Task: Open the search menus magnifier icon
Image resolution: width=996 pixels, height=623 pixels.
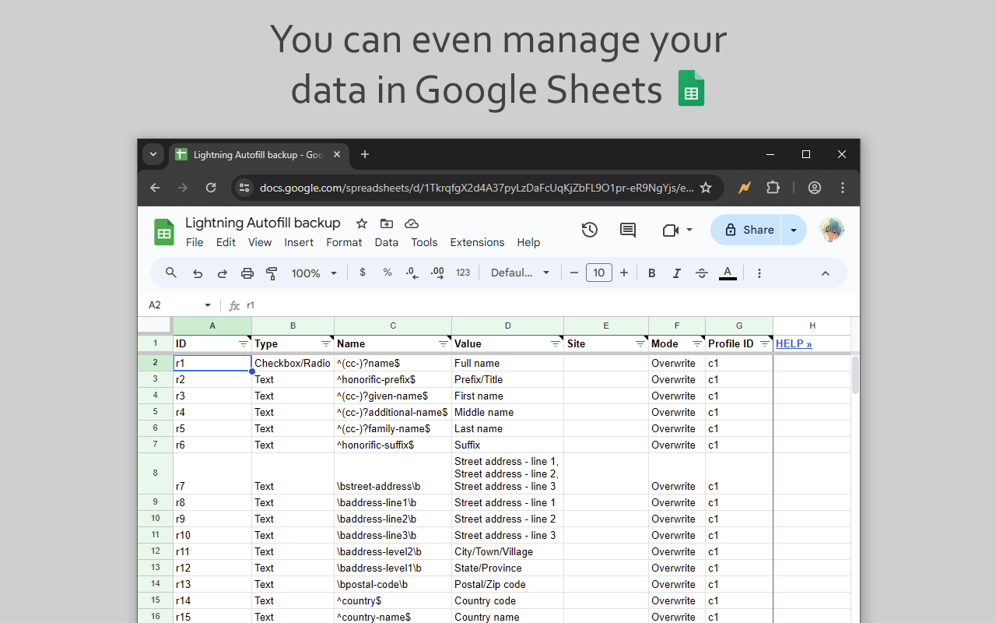Action: tap(171, 273)
